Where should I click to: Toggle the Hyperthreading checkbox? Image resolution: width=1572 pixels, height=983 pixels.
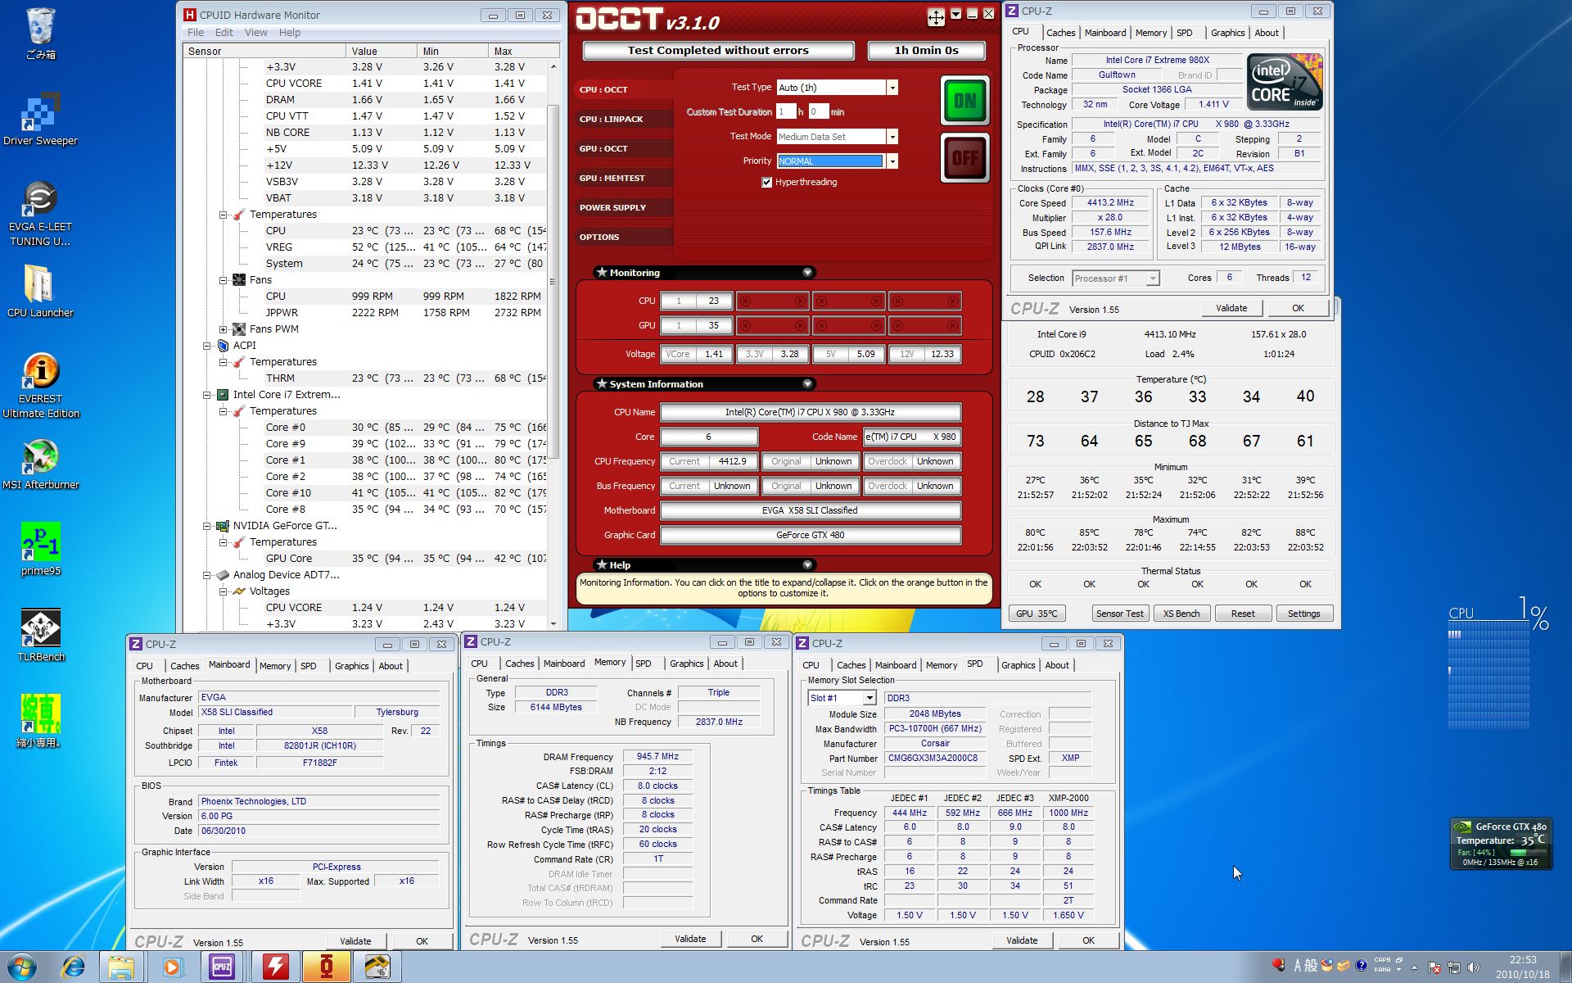(x=766, y=182)
